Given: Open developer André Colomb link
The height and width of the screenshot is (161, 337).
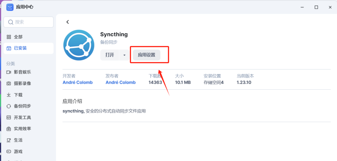Looking at the screenshot, I should pos(78,82).
